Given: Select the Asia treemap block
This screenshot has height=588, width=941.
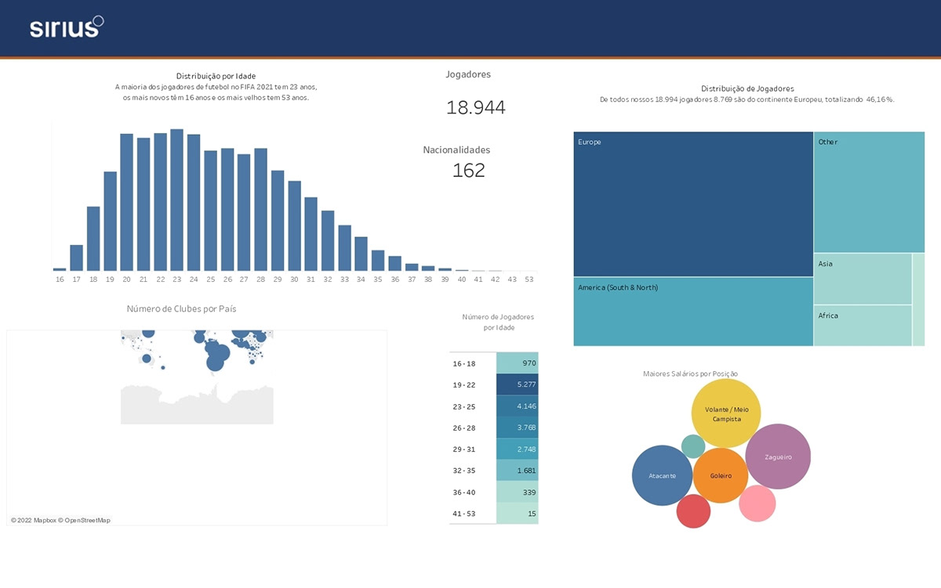Looking at the screenshot, I should (x=863, y=279).
